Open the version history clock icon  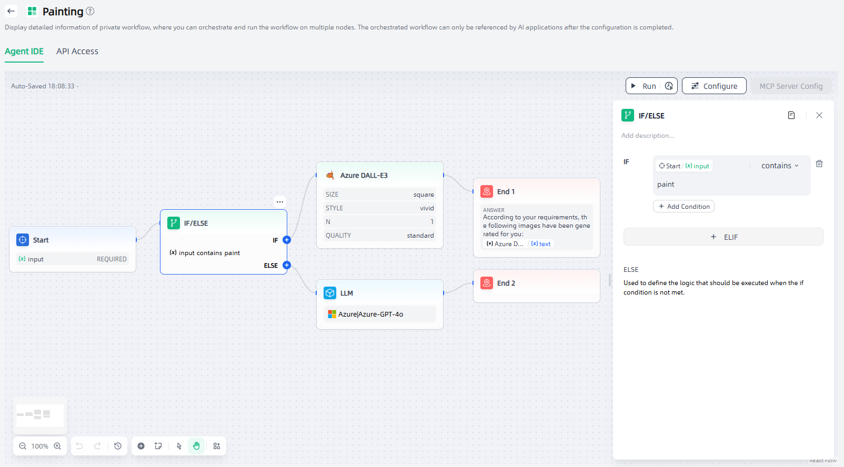point(118,446)
